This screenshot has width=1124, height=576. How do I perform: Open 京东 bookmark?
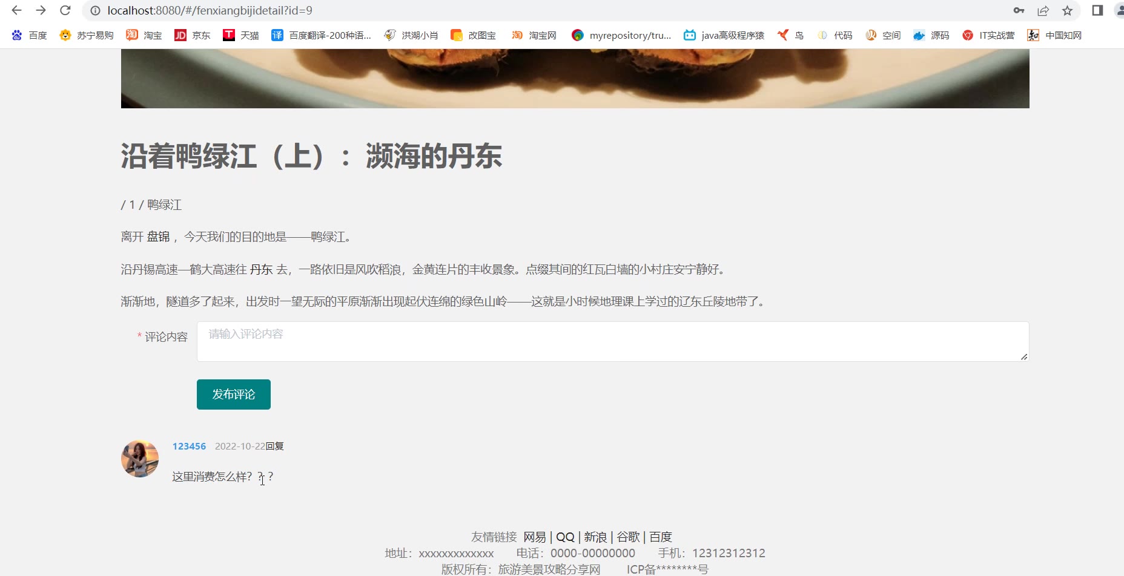(x=193, y=35)
